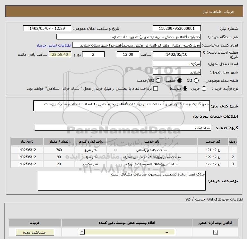Select the خدمت radio button
The height and width of the screenshot is (239, 247).
180,81
